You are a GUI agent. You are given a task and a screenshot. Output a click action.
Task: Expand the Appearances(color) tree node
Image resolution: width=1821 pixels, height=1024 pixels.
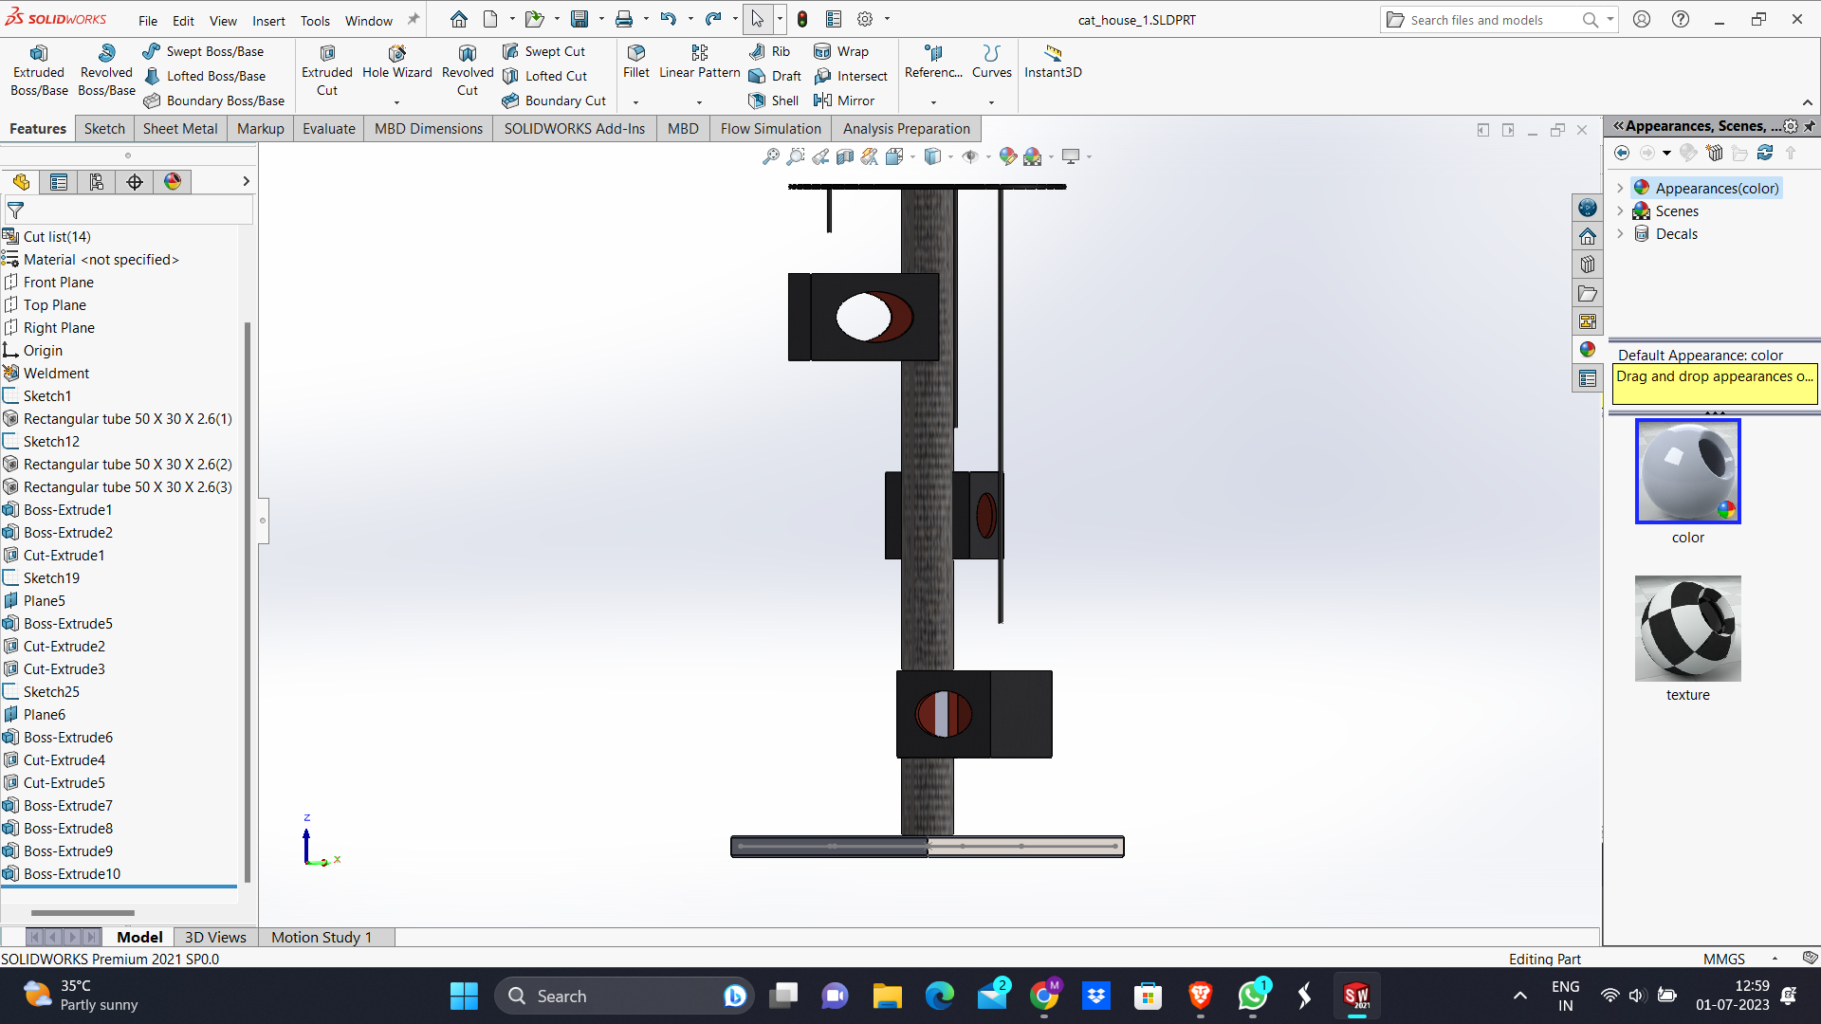[1620, 189]
